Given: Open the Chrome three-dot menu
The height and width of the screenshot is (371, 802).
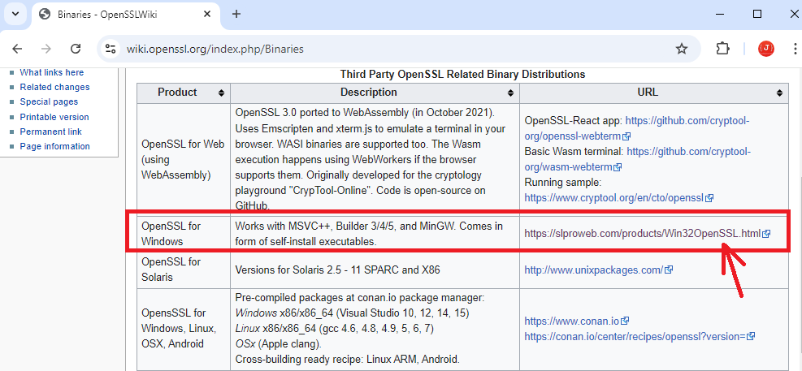Looking at the screenshot, I should pyautogui.click(x=795, y=49).
